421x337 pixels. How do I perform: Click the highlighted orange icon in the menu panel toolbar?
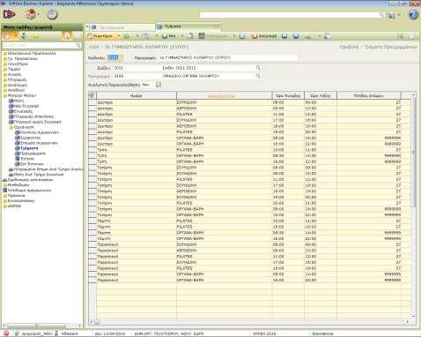click(67, 36)
